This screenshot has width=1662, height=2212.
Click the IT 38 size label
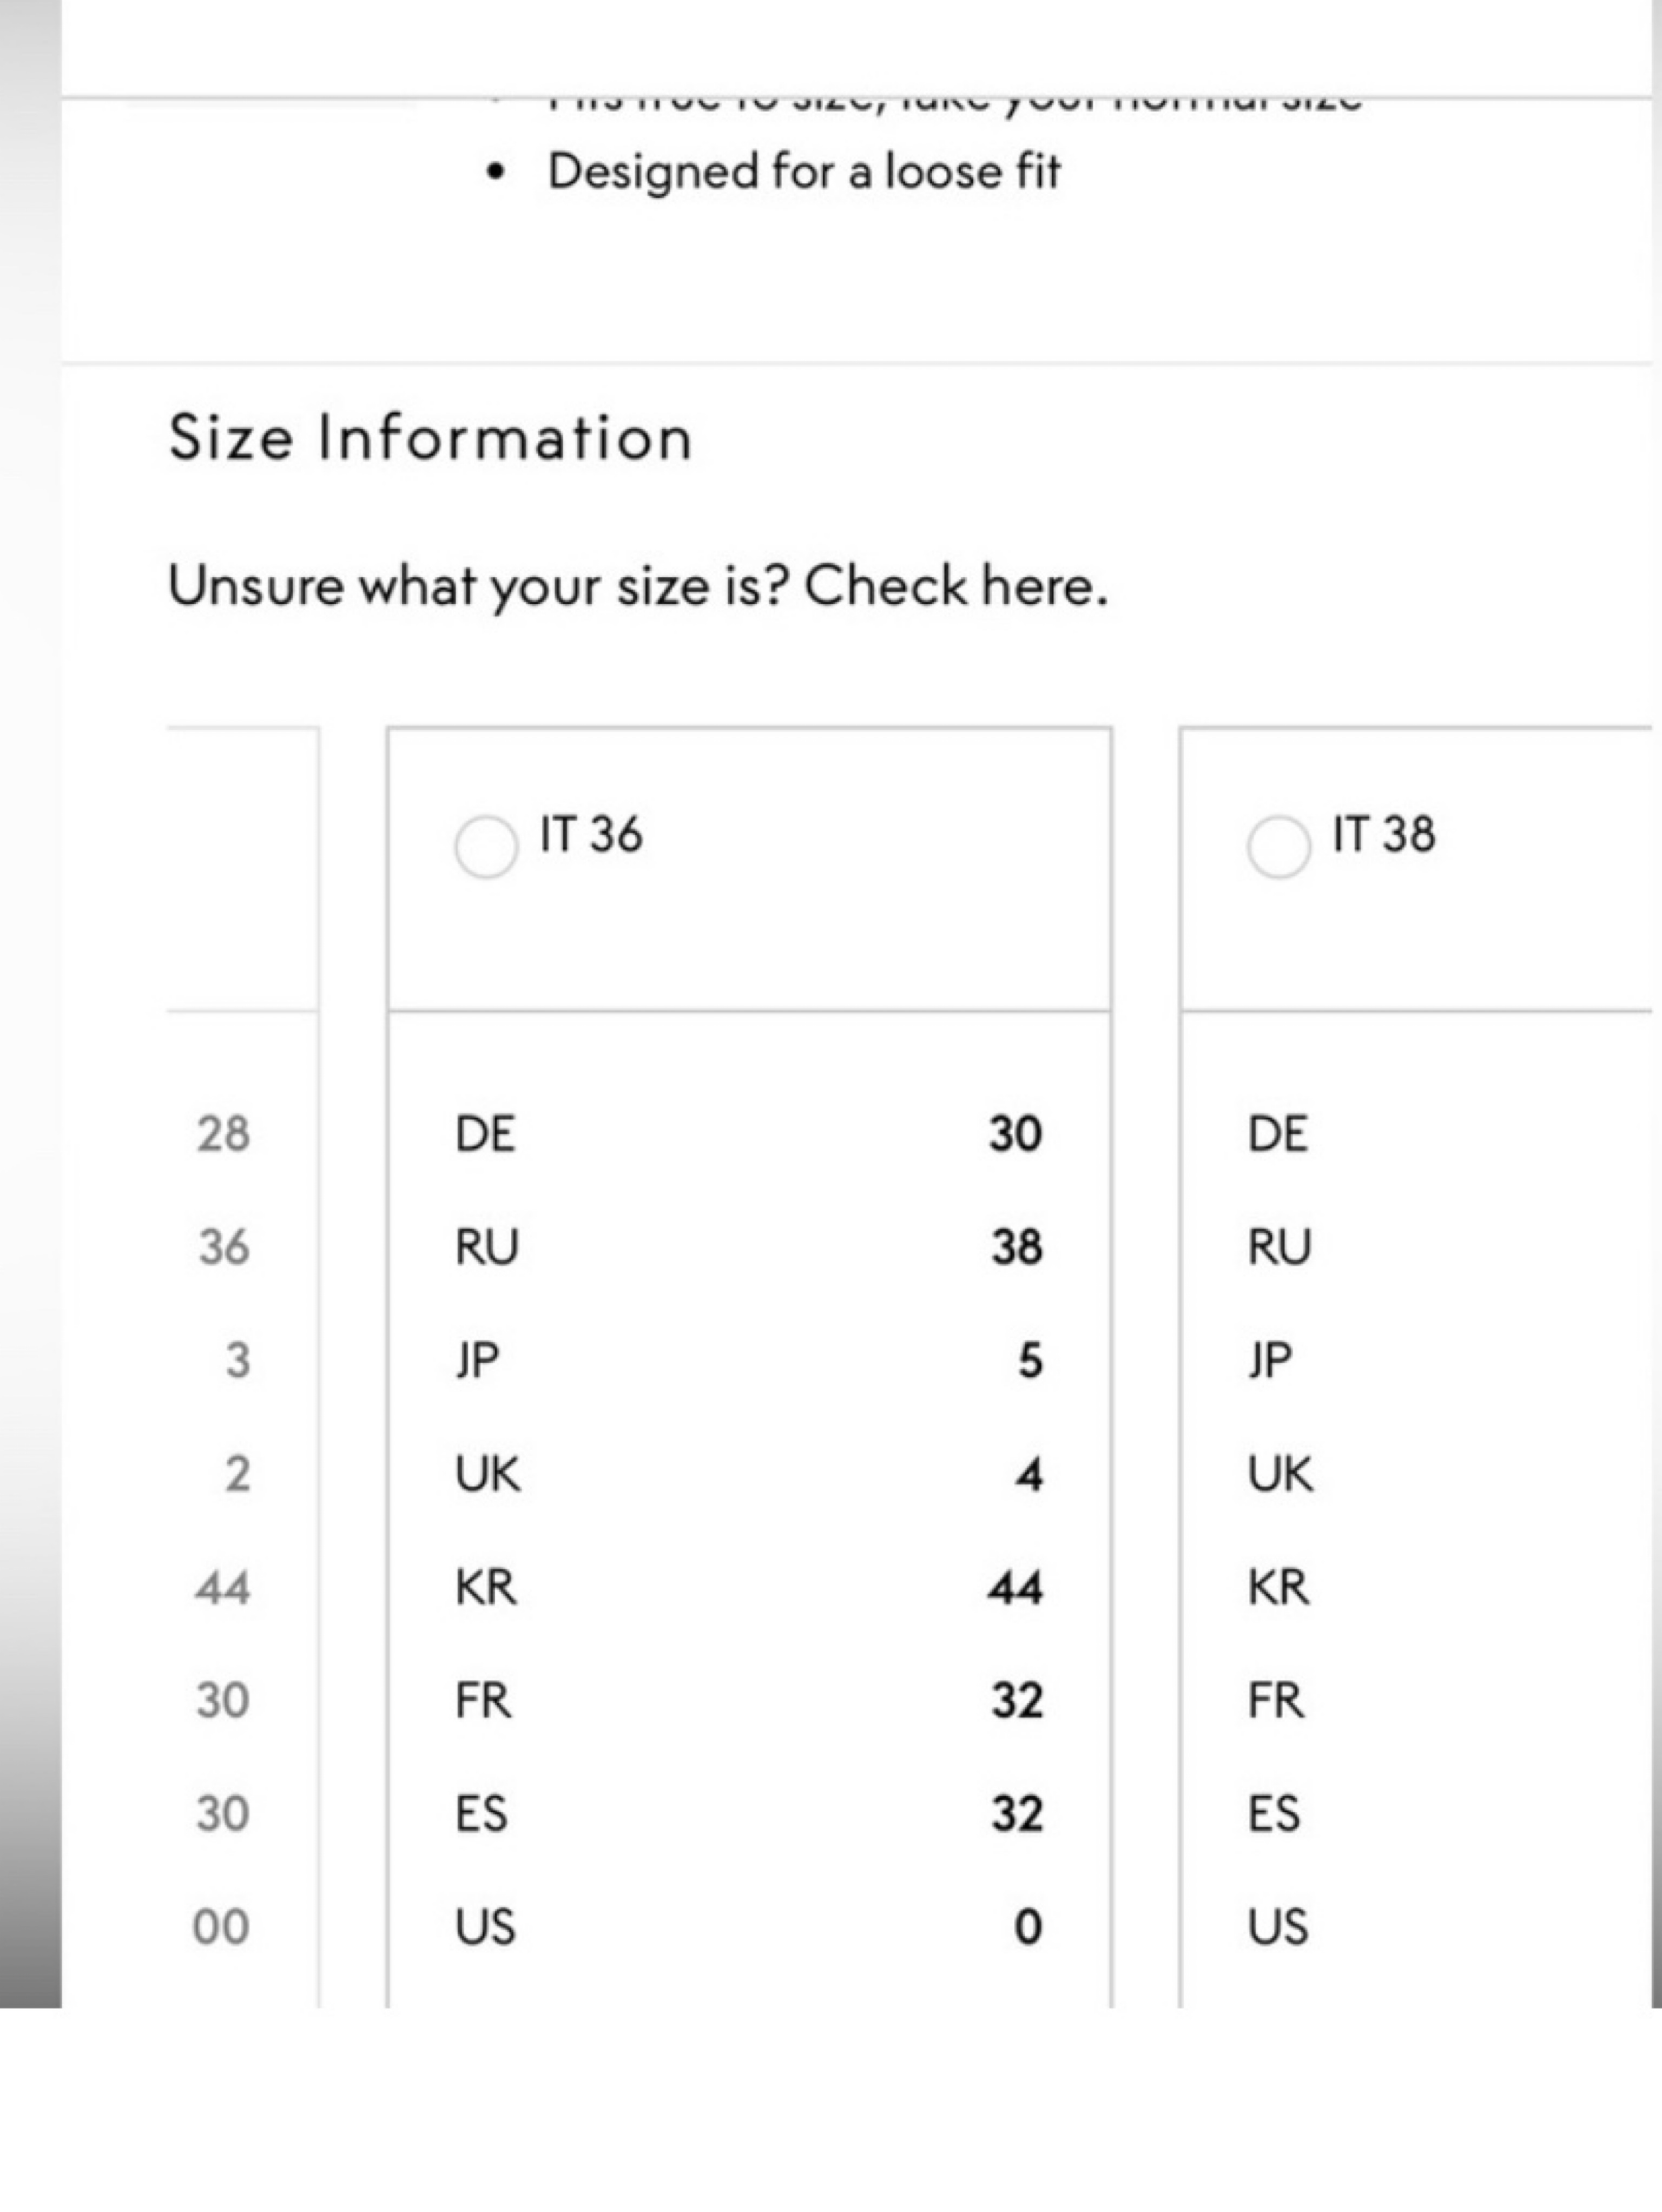[1384, 834]
